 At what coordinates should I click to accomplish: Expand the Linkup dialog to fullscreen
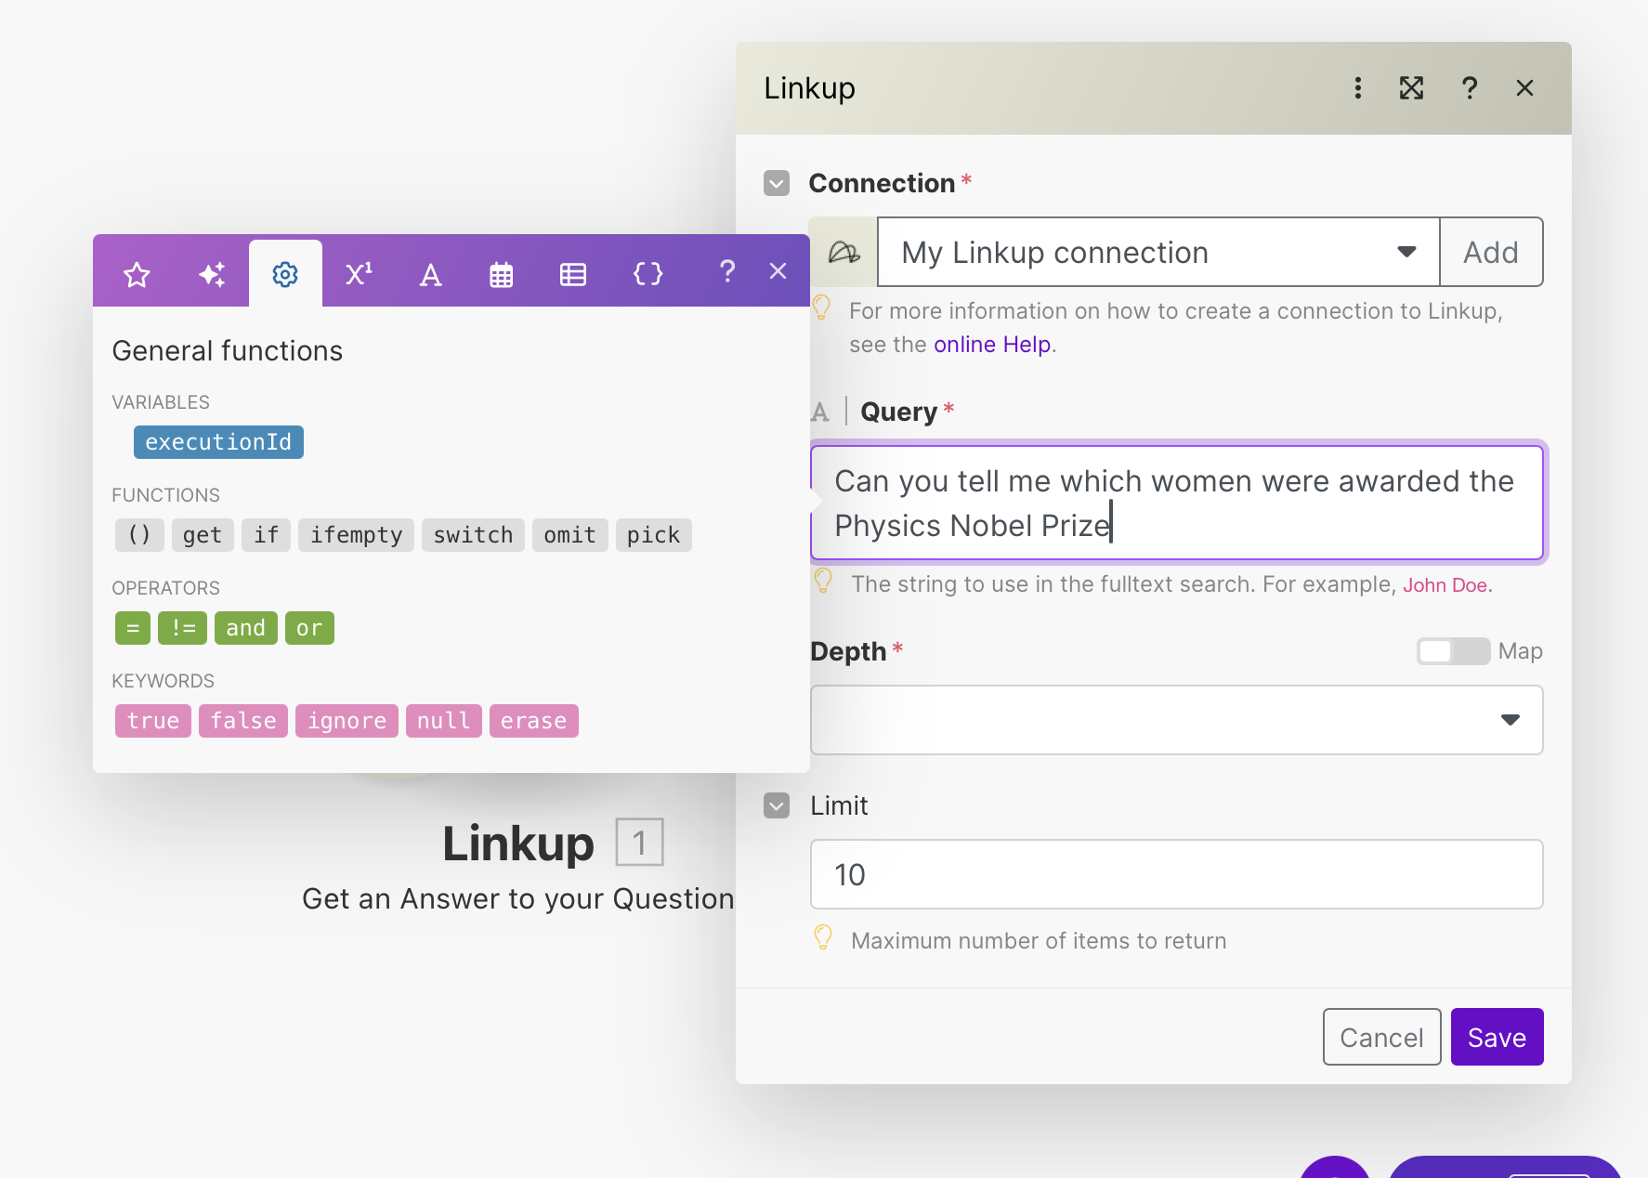1412,88
